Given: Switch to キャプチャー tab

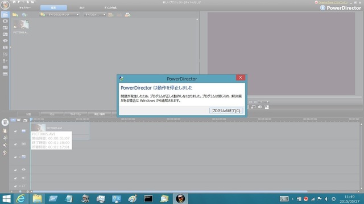Looking at the screenshot, I should (x=25, y=7).
